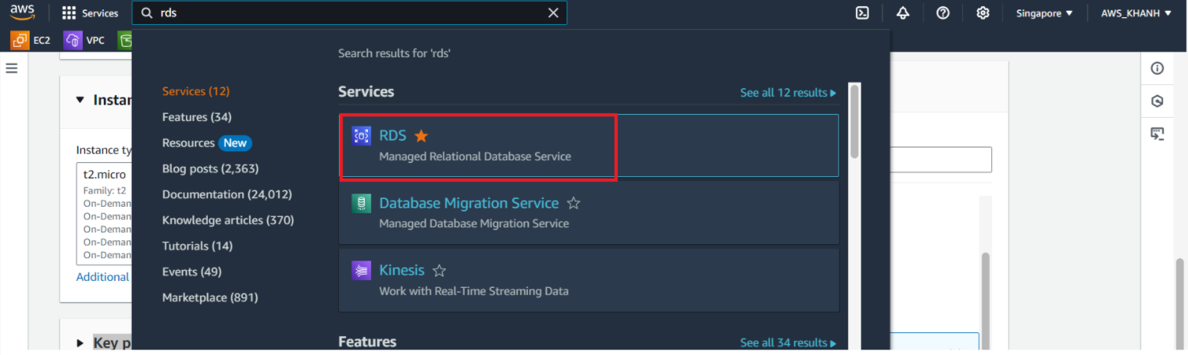Open the RDS service link

(x=393, y=136)
